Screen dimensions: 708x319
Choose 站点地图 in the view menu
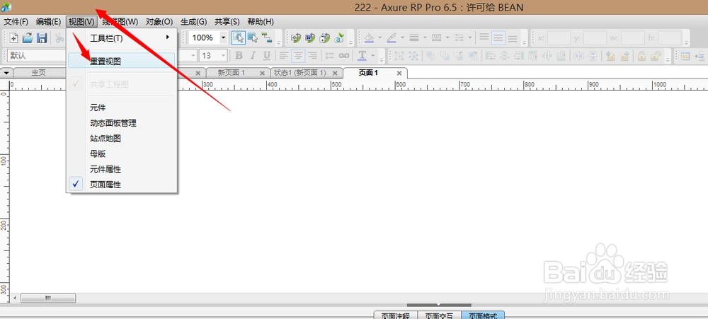(x=122, y=139)
